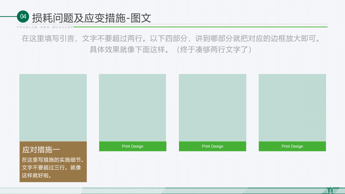Click the line 这样就好啦。
The height and width of the screenshot is (194, 345).
(x=37, y=175)
